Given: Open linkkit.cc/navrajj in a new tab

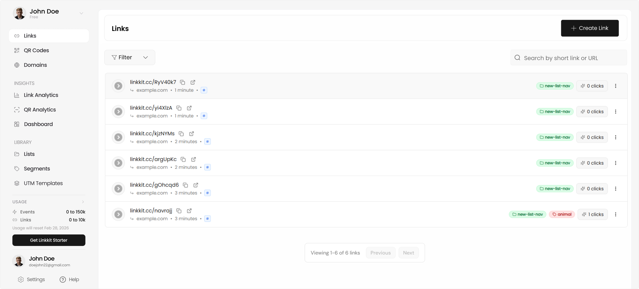Looking at the screenshot, I should (x=189, y=211).
